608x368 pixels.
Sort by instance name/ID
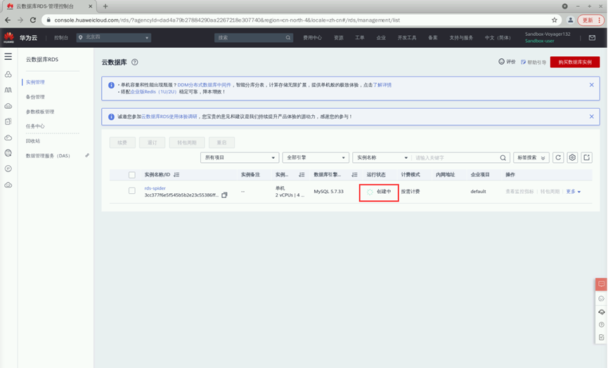176,175
